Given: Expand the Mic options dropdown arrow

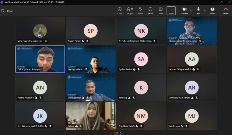Looking at the screenshot, I should click(205, 11).
